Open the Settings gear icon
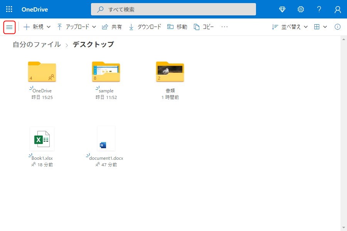The image size is (347, 231). (301, 9)
